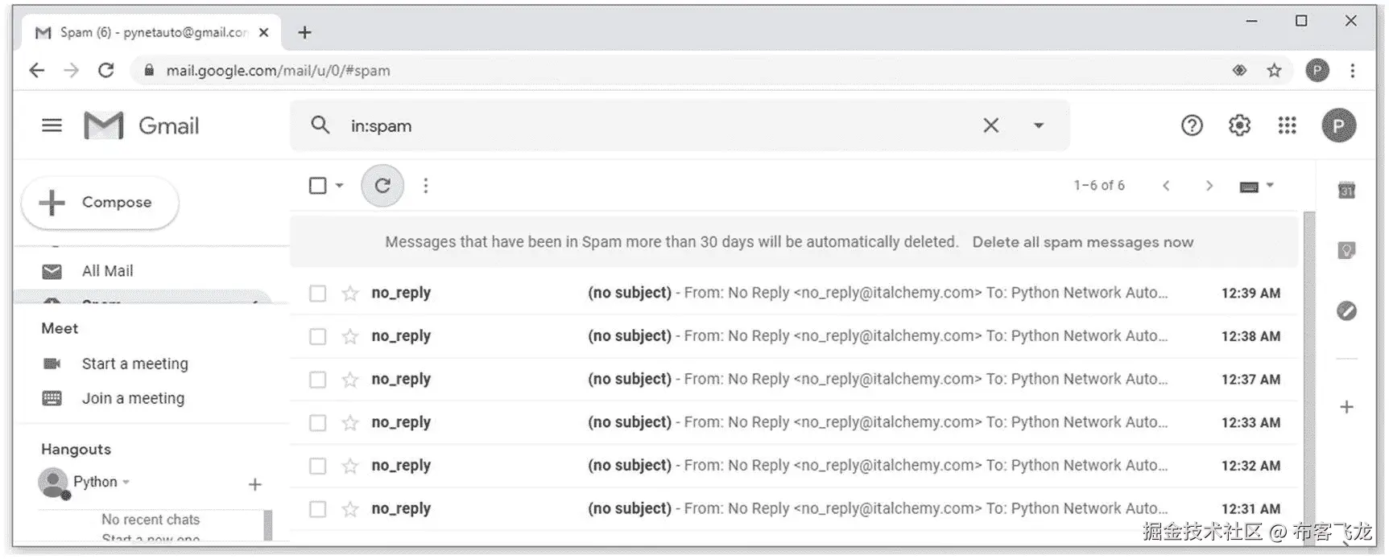Expand the search options dropdown arrow
Screen dimensions: 1389x559
(1039, 125)
